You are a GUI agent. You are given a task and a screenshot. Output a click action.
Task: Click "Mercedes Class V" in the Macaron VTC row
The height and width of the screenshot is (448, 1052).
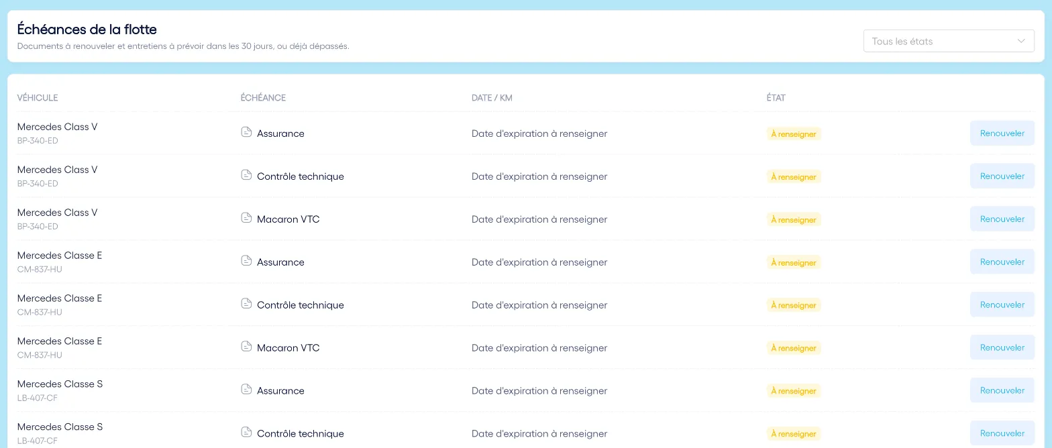click(x=58, y=213)
